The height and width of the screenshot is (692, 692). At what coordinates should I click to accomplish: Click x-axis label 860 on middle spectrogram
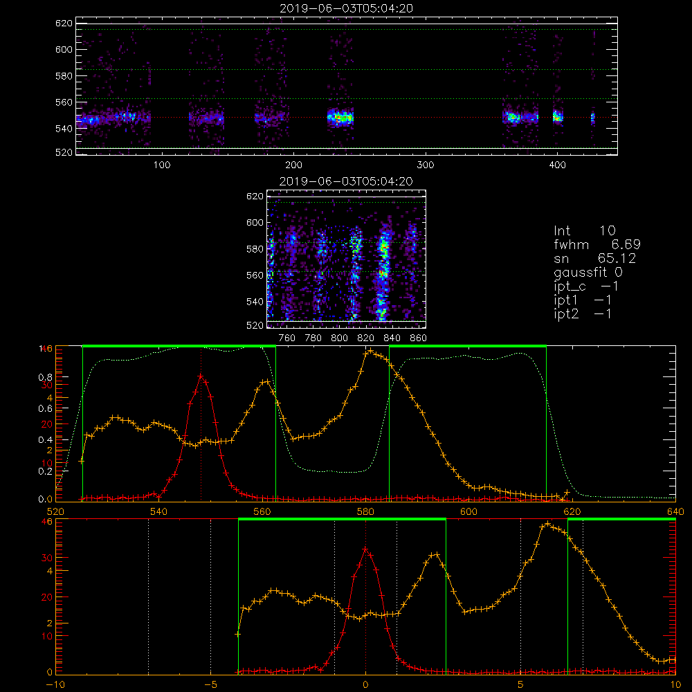(x=419, y=338)
